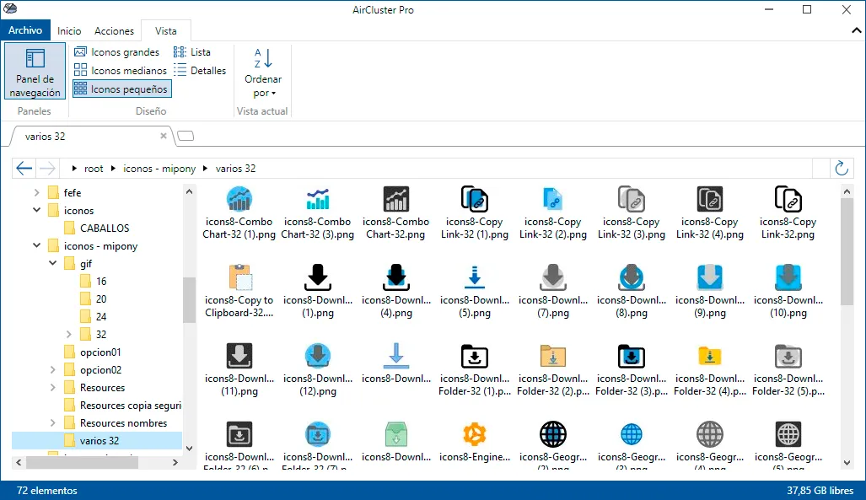
Task: Switch to Iconos grandes view
Action: (117, 52)
